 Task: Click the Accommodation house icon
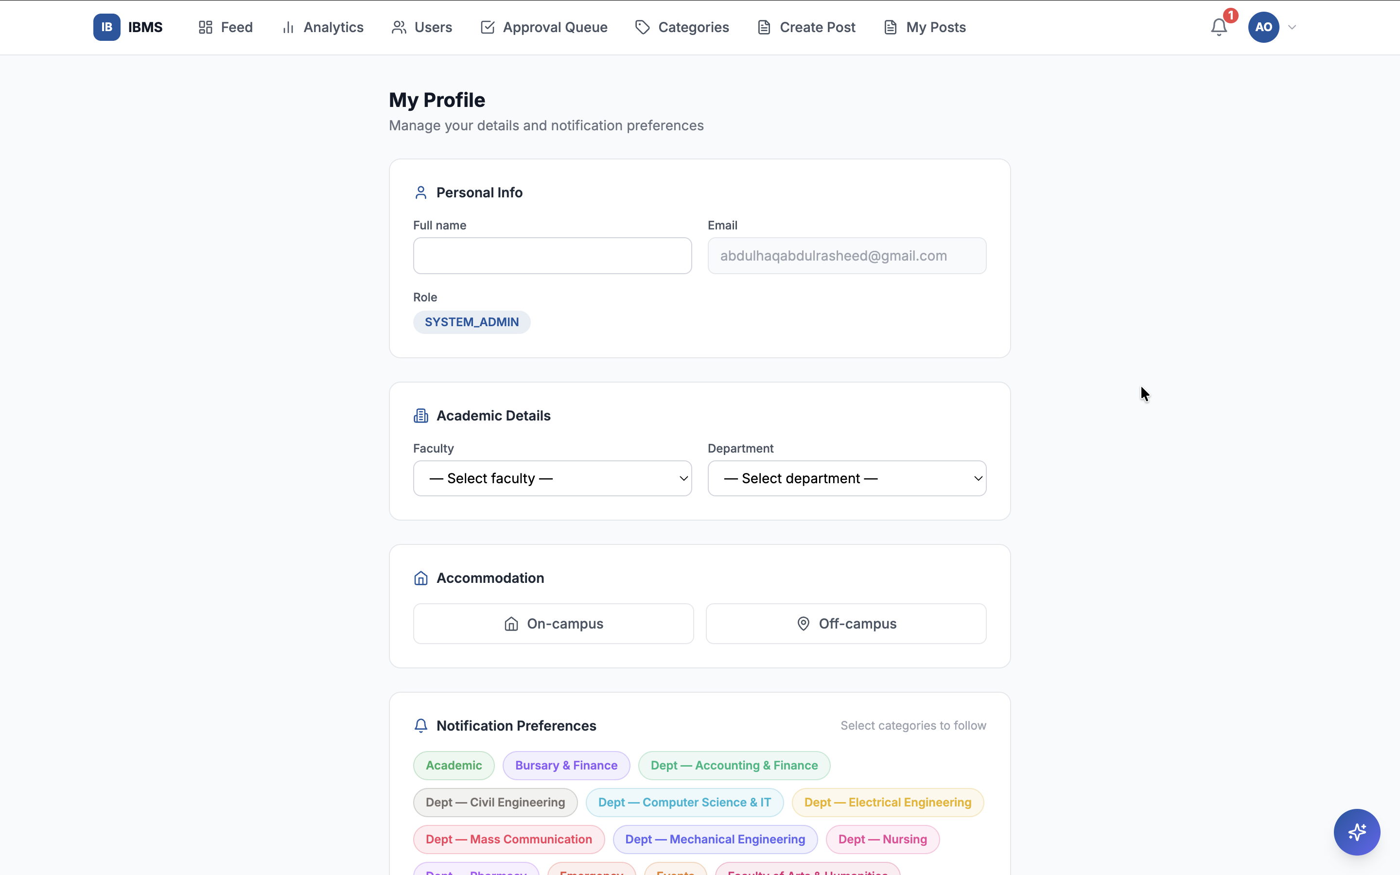pyautogui.click(x=420, y=578)
